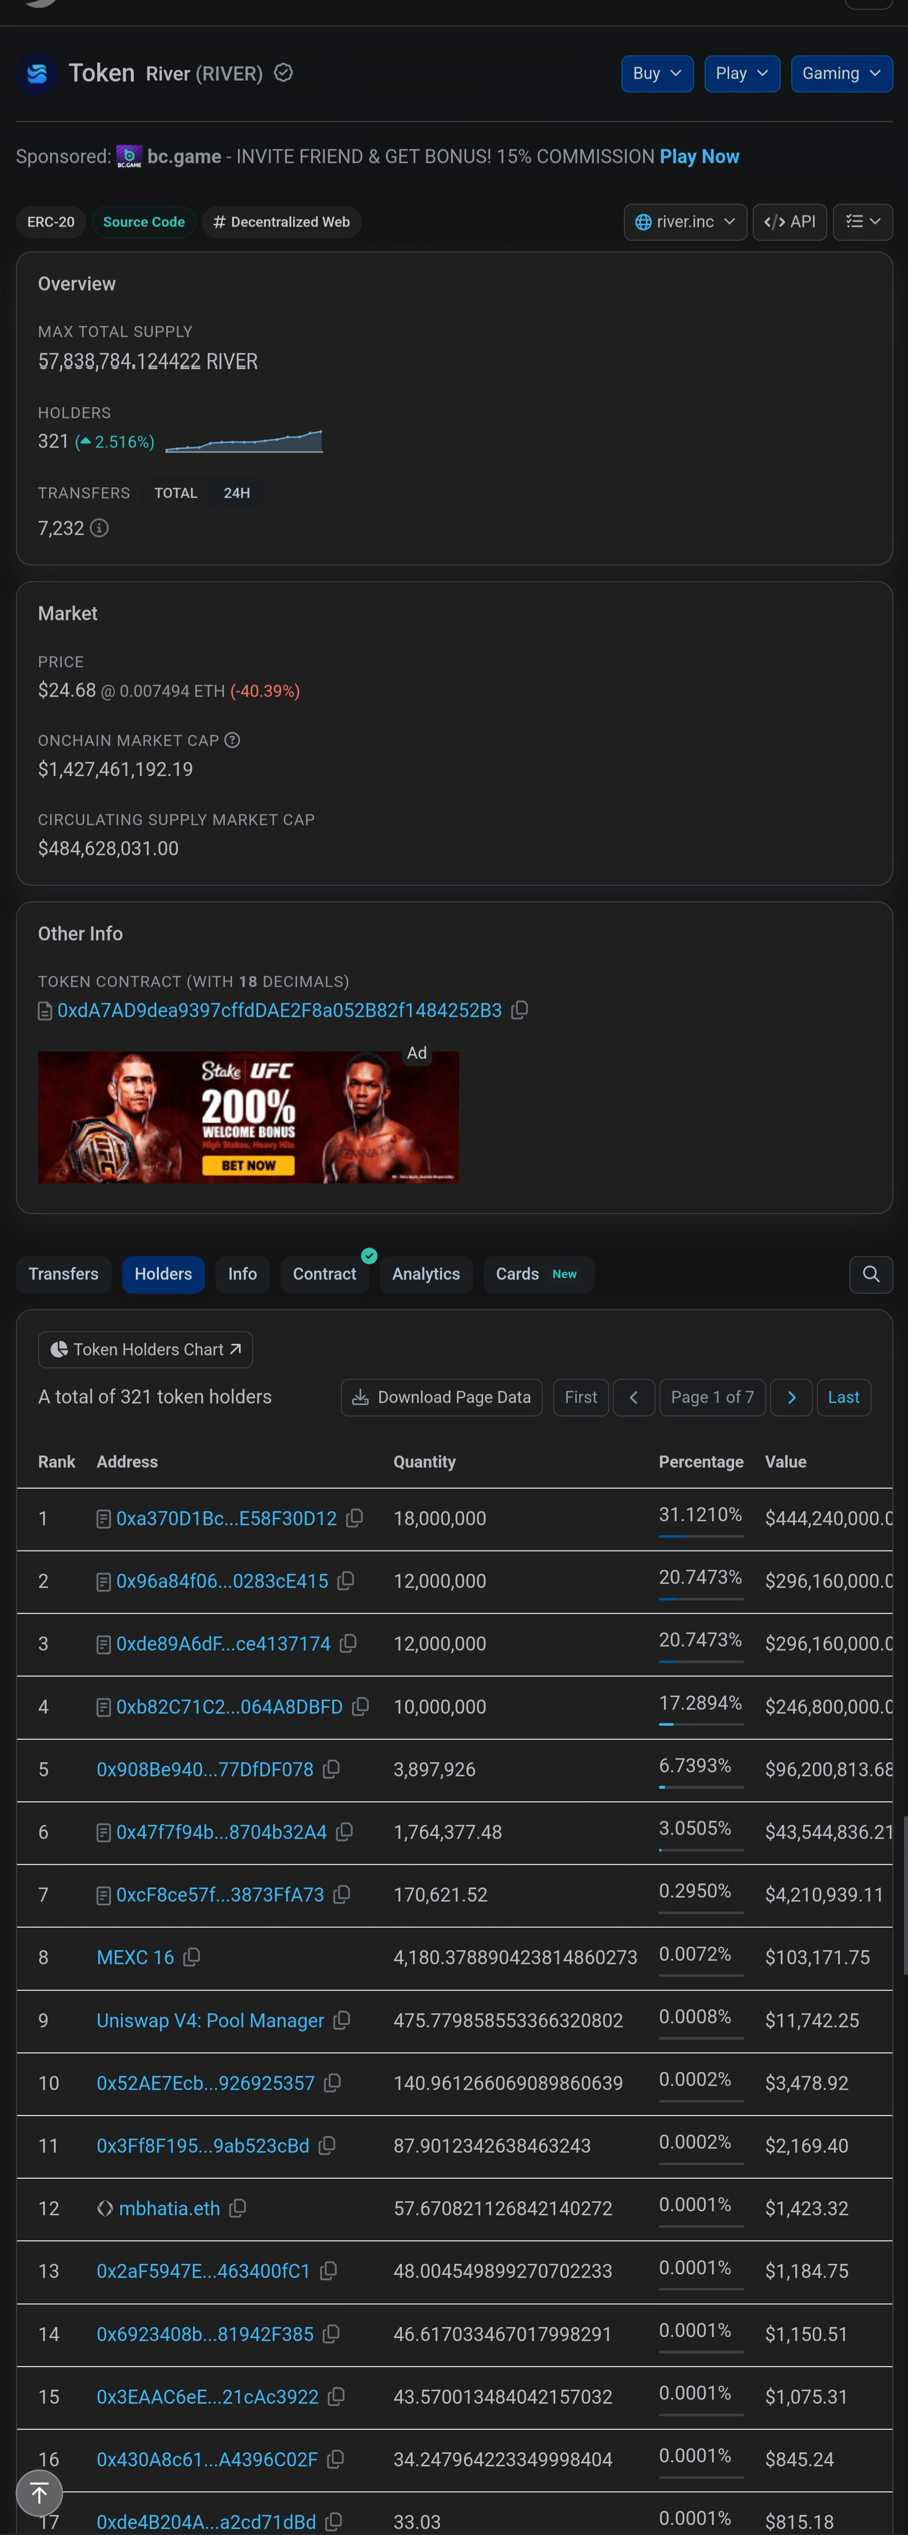Open the holders search magnifier icon

(870, 1274)
